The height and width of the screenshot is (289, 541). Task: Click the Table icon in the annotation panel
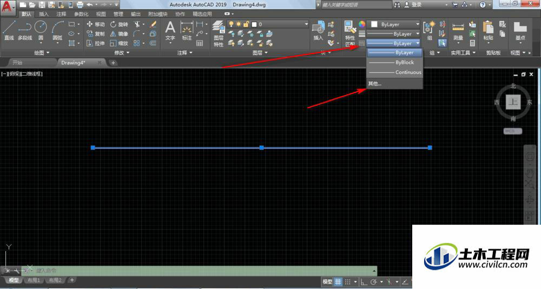coord(200,43)
